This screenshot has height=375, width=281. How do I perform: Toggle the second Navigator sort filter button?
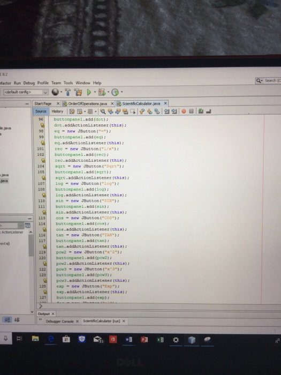pyautogui.click(x=17, y=320)
